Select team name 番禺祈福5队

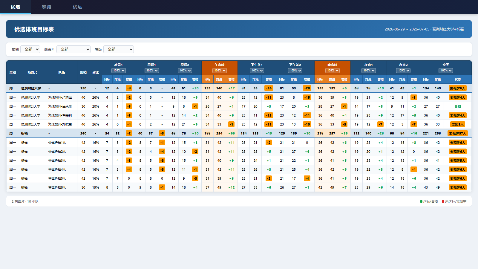57,178
